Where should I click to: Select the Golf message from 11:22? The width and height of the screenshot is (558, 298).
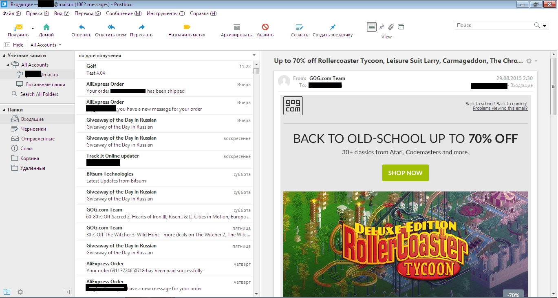click(x=165, y=69)
